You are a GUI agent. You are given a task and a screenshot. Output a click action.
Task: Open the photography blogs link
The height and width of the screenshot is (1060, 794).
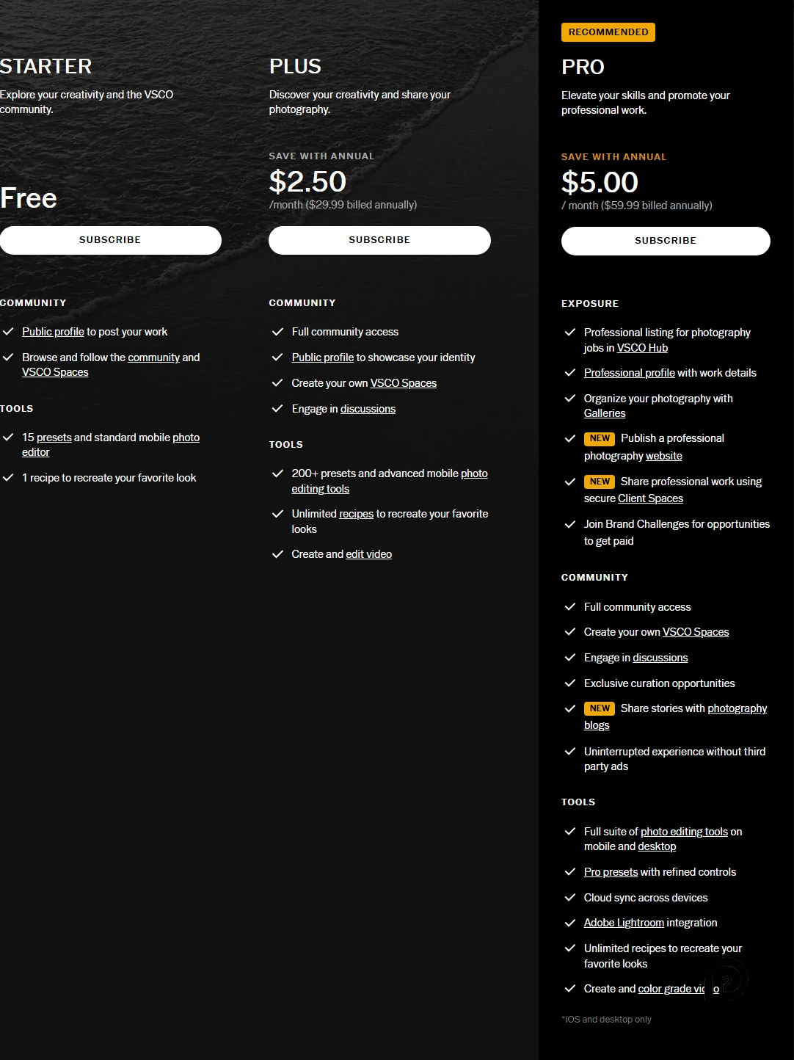pos(737,708)
